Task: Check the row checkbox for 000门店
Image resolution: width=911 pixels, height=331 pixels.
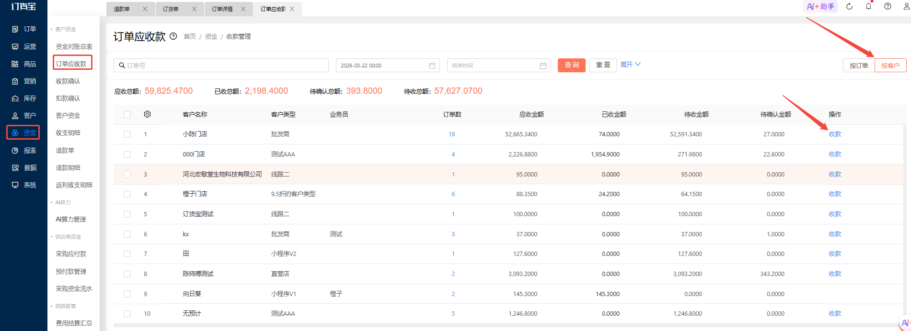Action: 127,154
